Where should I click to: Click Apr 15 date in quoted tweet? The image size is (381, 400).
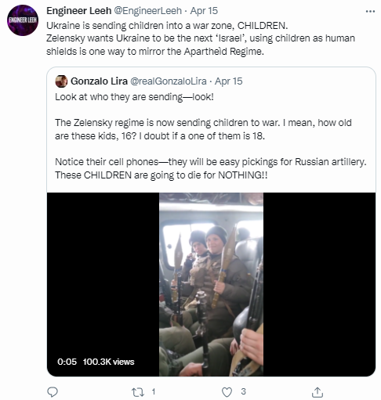229,81
